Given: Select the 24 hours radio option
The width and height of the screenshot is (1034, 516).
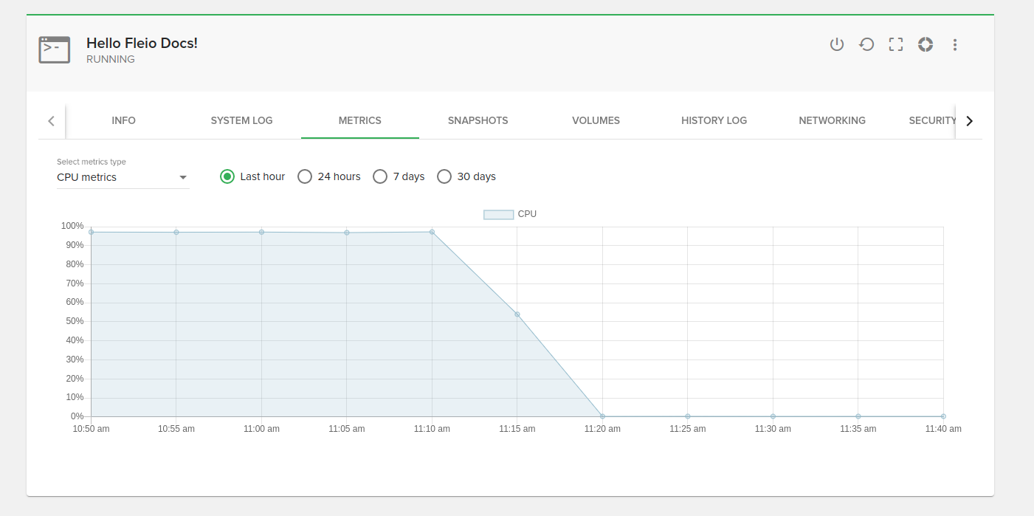Looking at the screenshot, I should coord(305,176).
